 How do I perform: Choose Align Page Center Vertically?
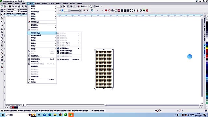[69, 53]
